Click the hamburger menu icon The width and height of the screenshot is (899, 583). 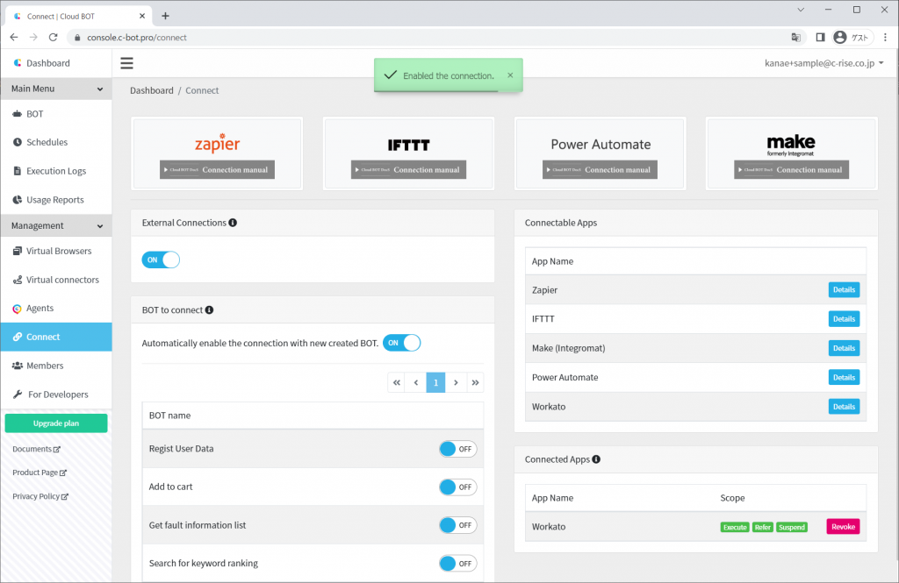(x=126, y=63)
